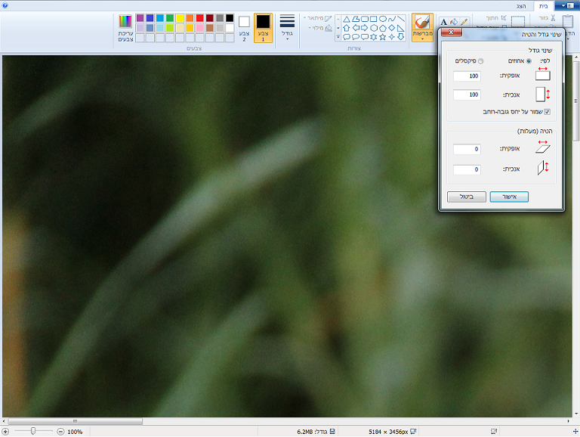Select the Diamond shape
The height and width of the screenshot is (437, 580).
(x=392, y=28)
